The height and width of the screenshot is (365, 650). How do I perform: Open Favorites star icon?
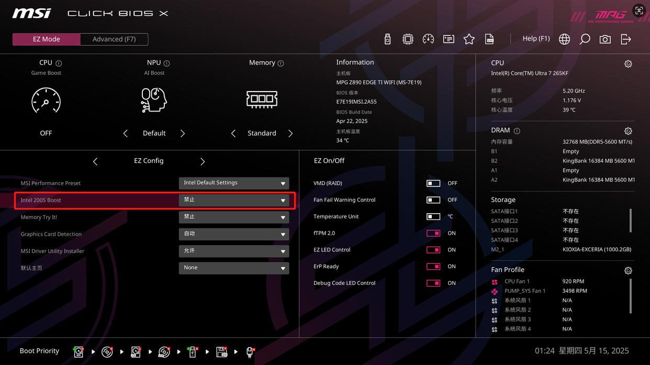coord(469,39)
